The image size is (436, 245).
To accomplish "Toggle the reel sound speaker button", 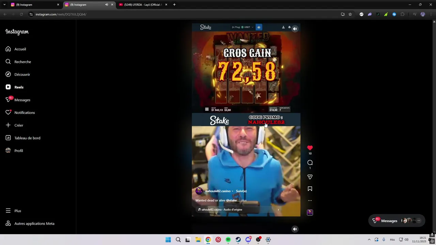I will pyautogui.click(x=295, y=29).
